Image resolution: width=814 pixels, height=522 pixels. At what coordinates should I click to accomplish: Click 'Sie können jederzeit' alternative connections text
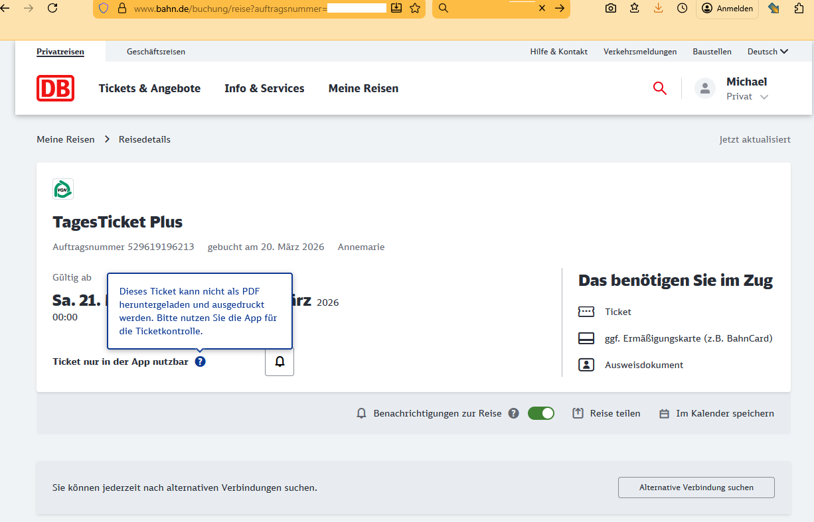(x=185, y=488)
